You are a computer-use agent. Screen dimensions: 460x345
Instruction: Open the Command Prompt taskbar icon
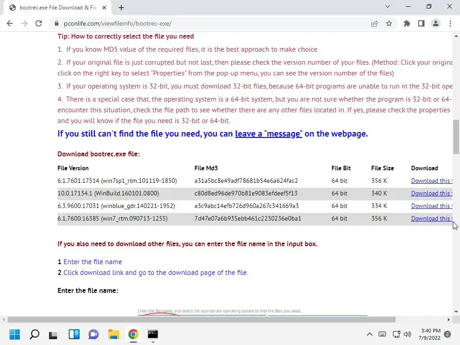[153, 334]
